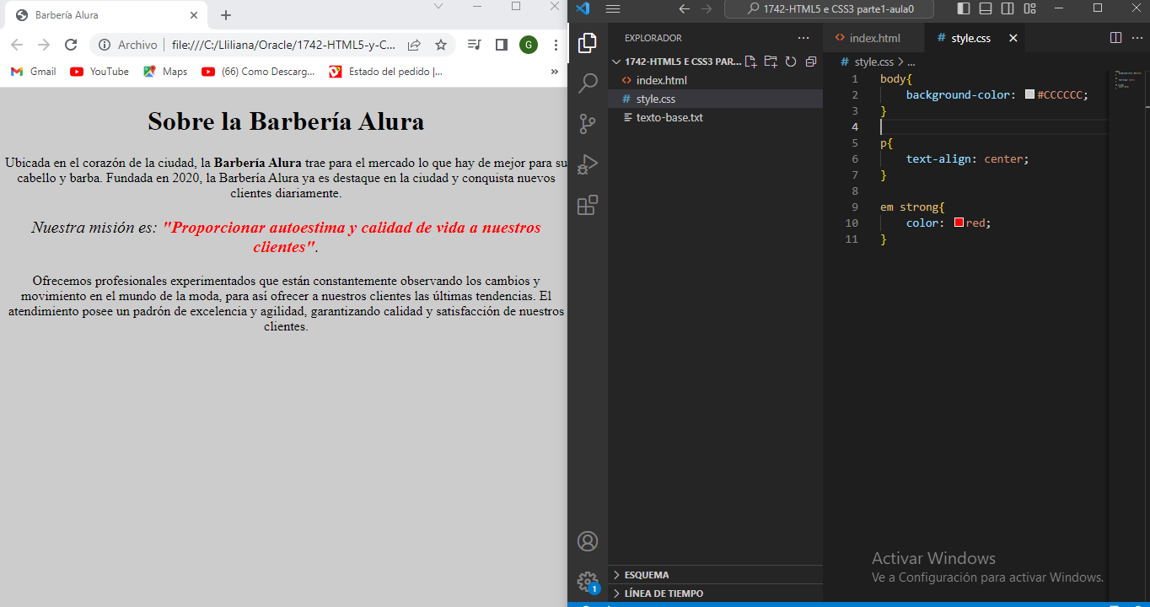Open the Run and Debug view in VS Code

588,164
